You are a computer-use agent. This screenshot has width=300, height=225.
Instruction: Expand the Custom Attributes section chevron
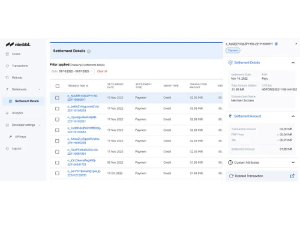293,163
